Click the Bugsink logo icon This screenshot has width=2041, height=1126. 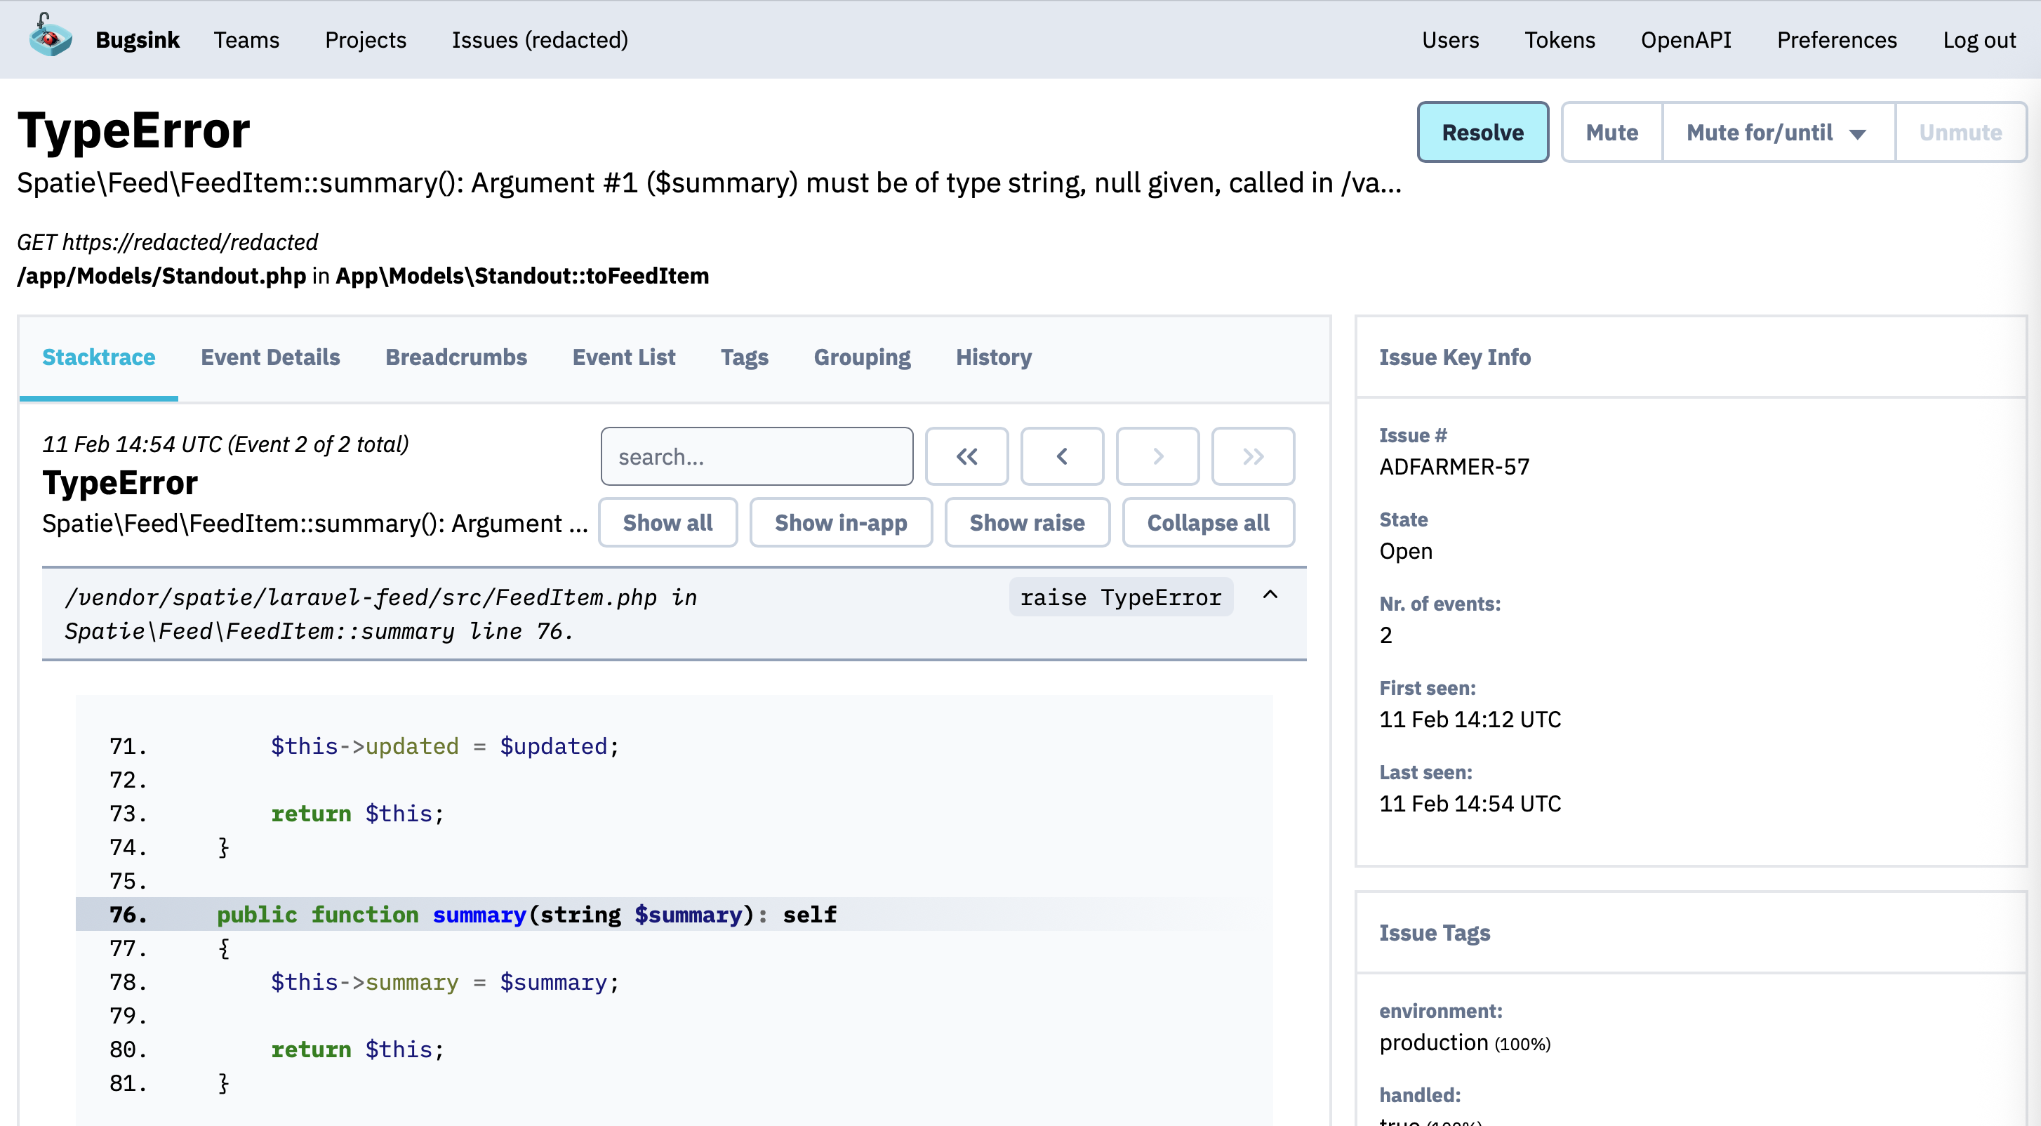[x=49, y=37]
